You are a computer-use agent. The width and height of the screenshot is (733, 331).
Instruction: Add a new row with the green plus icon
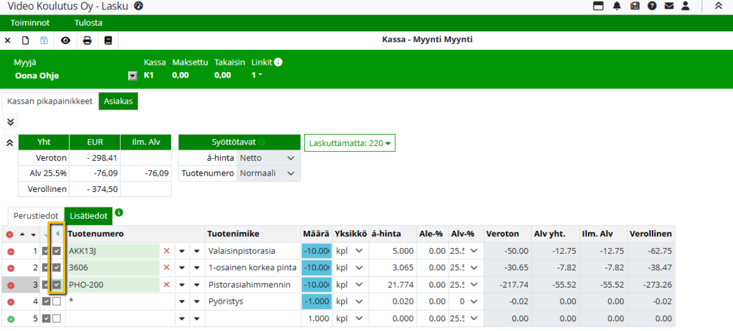(10, 319)
